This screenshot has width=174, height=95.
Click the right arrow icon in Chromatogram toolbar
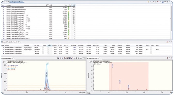pyautogui.click(x=81, y=58)
